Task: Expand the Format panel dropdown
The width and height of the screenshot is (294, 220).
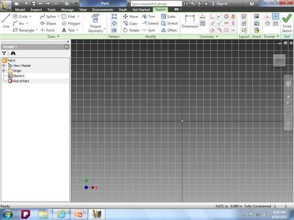Action: pos(278,36)
